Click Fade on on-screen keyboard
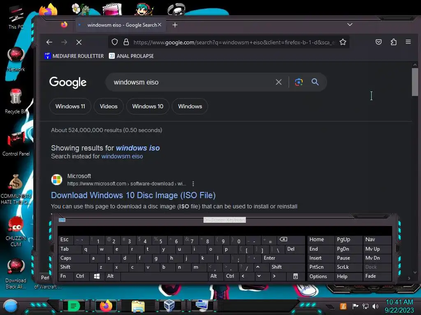The height and width of the screenshot is (315, 421). point(377,276)
